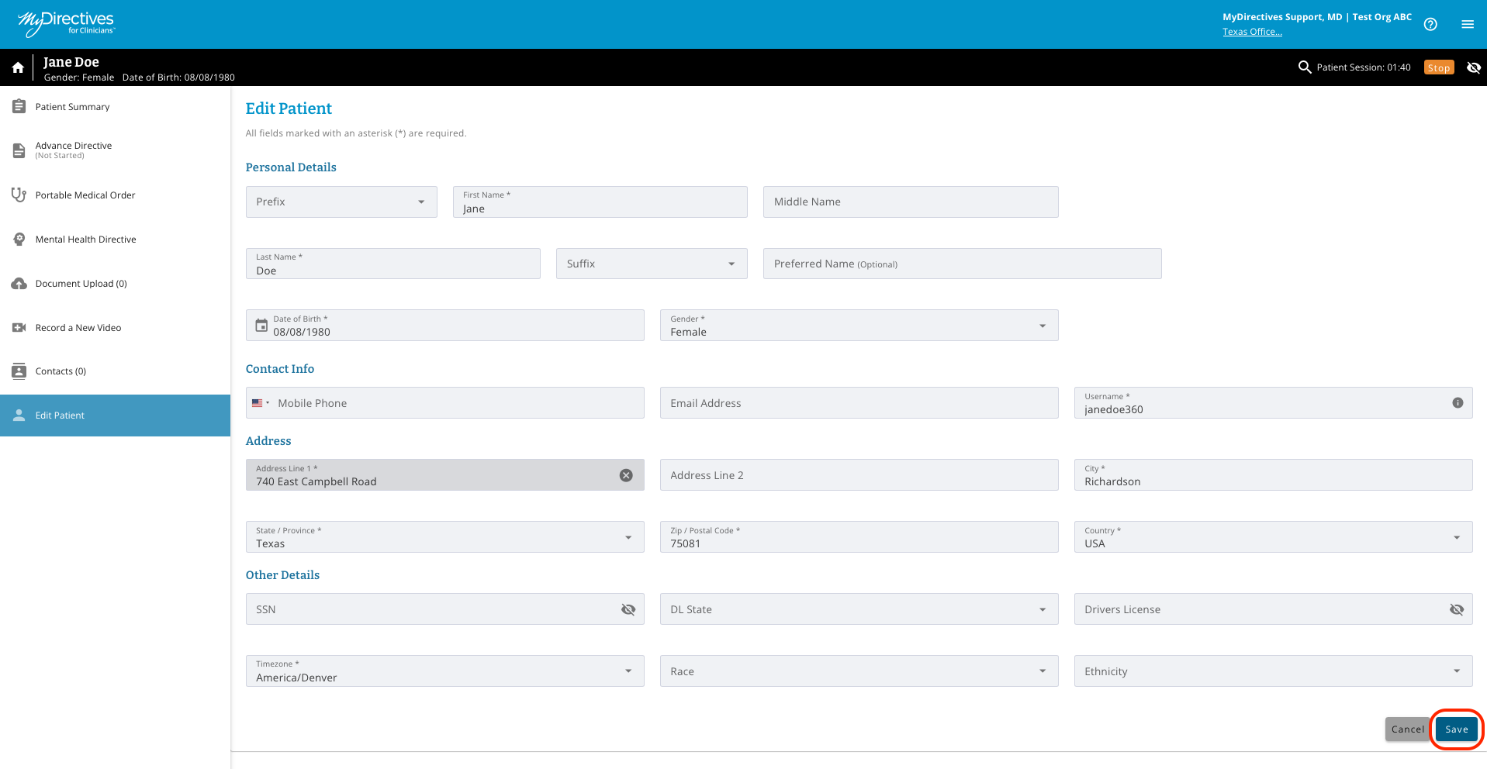The width and height of the screenshot is (1487, 769).
Task: Open Patient Summary in sidebar
Action: tap(115, 107)
